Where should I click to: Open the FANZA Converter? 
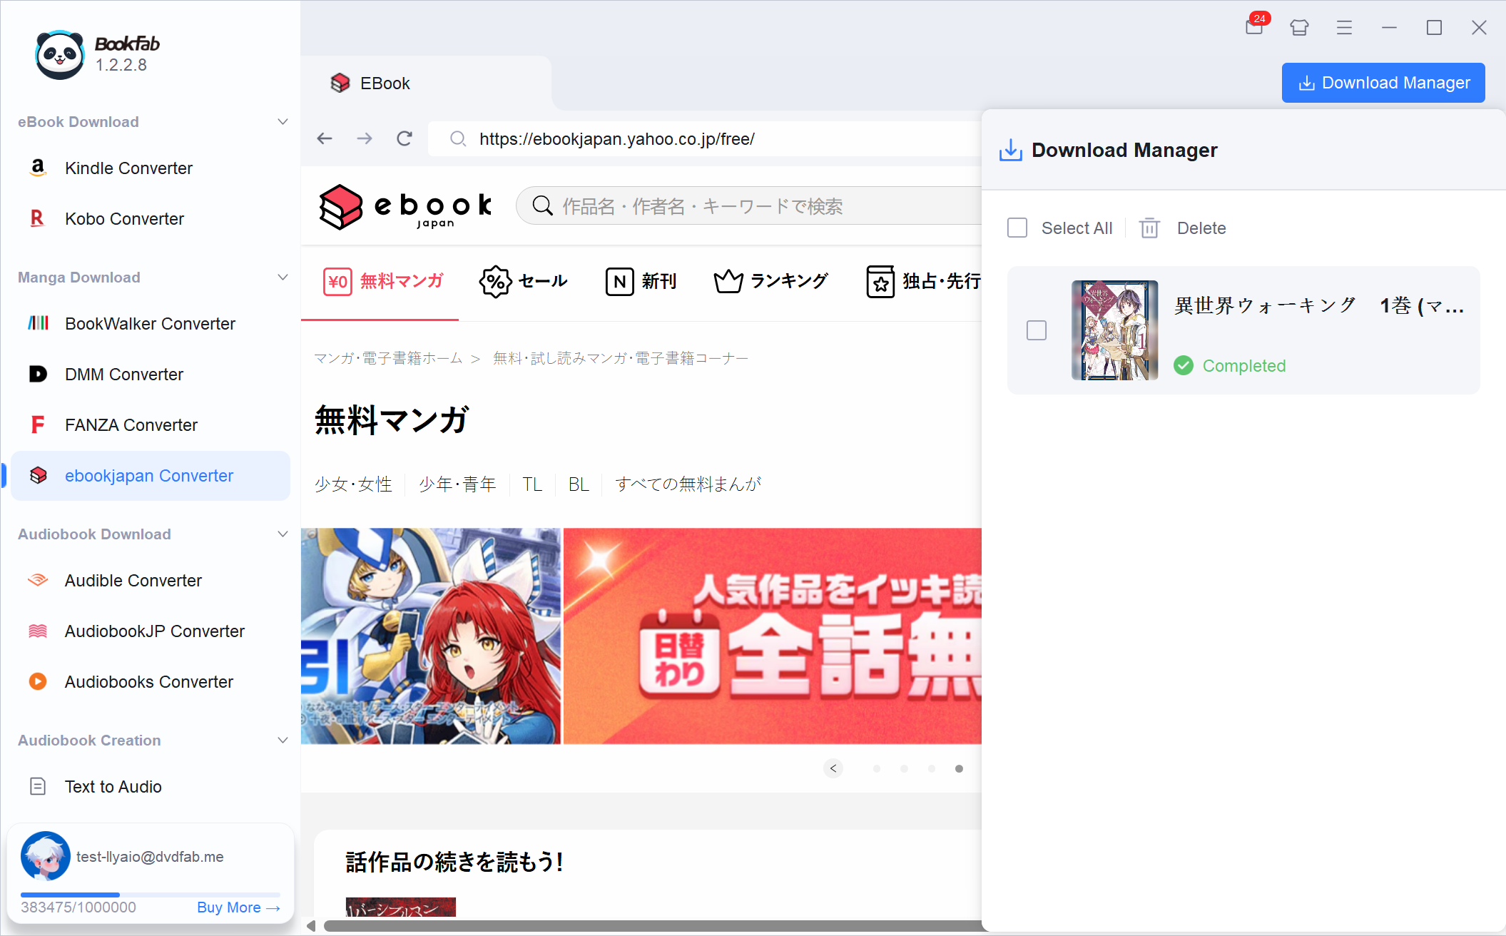(x=131, y=424)
